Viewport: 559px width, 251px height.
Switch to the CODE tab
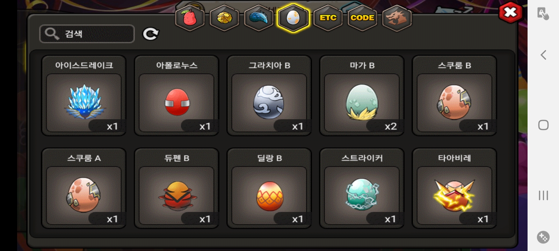click(362, 18)
